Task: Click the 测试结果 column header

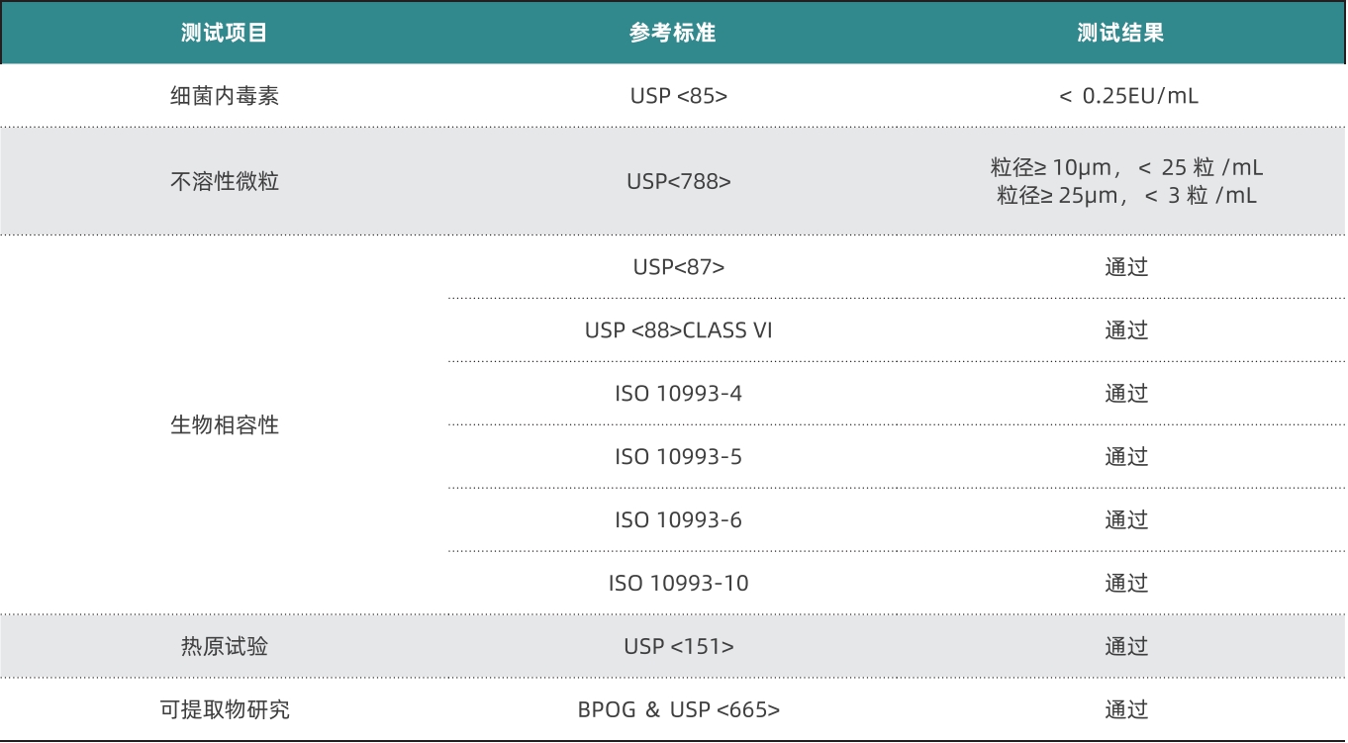Action: coord(1121,33)
